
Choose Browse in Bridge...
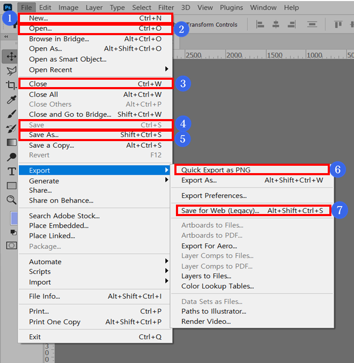[95, 39]
